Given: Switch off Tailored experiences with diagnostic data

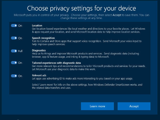Looking at the screenshot, I should click(x=14, y=63).
